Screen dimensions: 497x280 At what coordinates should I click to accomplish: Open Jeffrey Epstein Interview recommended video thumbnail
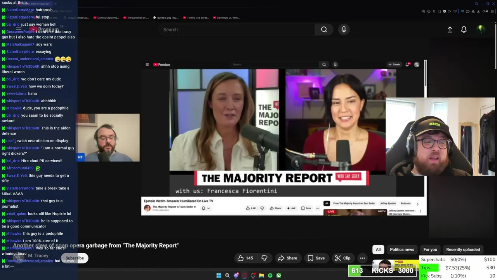click(355, 212)
